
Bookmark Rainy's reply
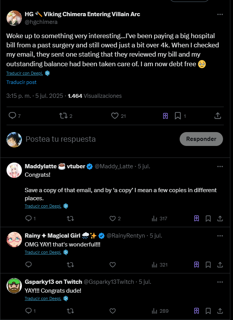pos(208,265)
